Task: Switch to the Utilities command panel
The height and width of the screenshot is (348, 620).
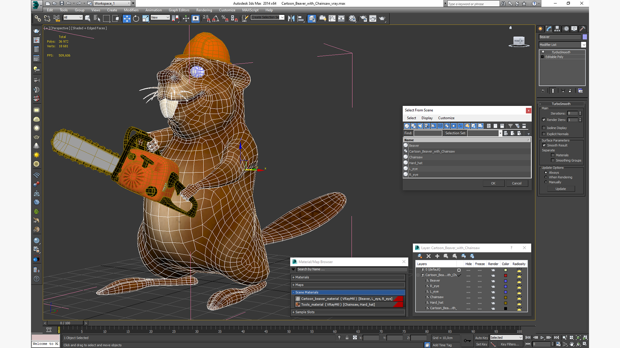Action: 583,29
